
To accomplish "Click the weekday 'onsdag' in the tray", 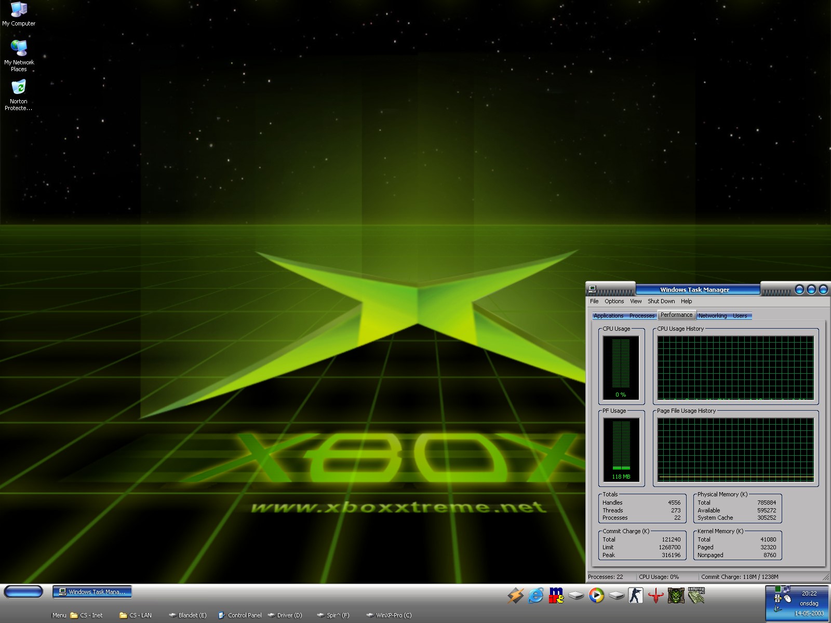I will (x=809, y=603).
